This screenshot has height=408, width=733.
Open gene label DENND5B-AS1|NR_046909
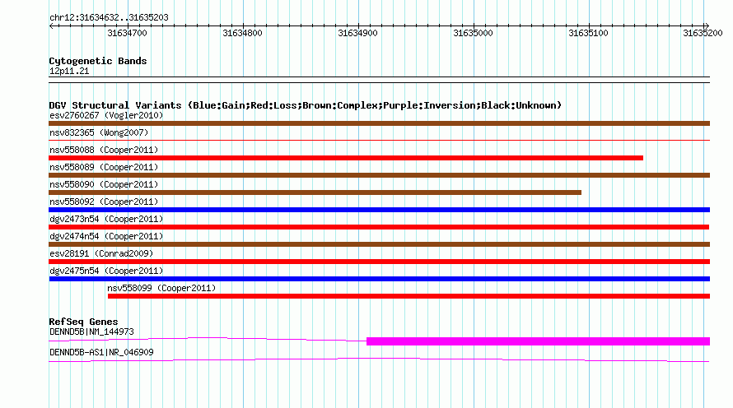coord(101,352)
